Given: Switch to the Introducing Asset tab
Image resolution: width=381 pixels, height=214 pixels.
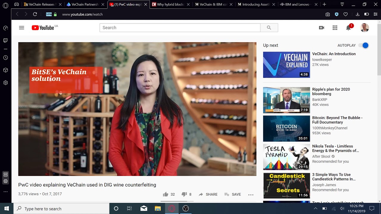Looking at the screenshot, I should pyautogui.click(x=256, y=4).
